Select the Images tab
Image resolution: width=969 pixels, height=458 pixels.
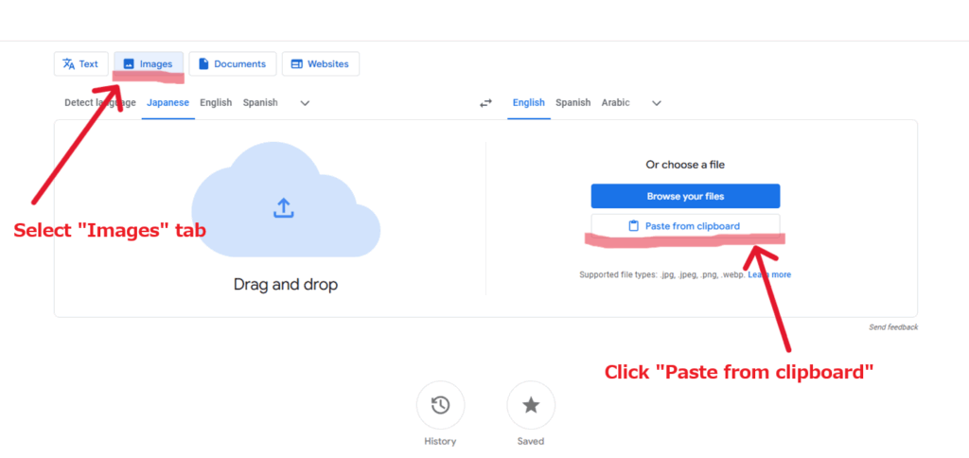pyautogui.click(x=149, y=63)
